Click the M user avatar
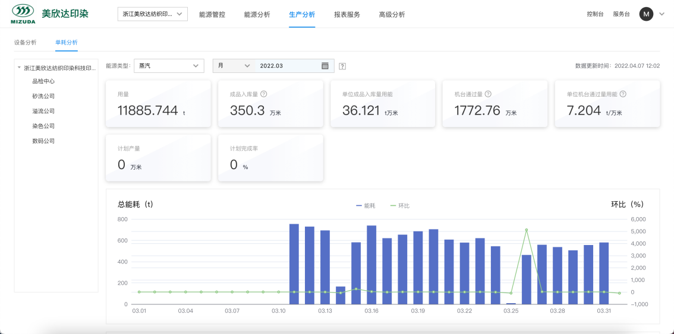 (x=646, y=14)
